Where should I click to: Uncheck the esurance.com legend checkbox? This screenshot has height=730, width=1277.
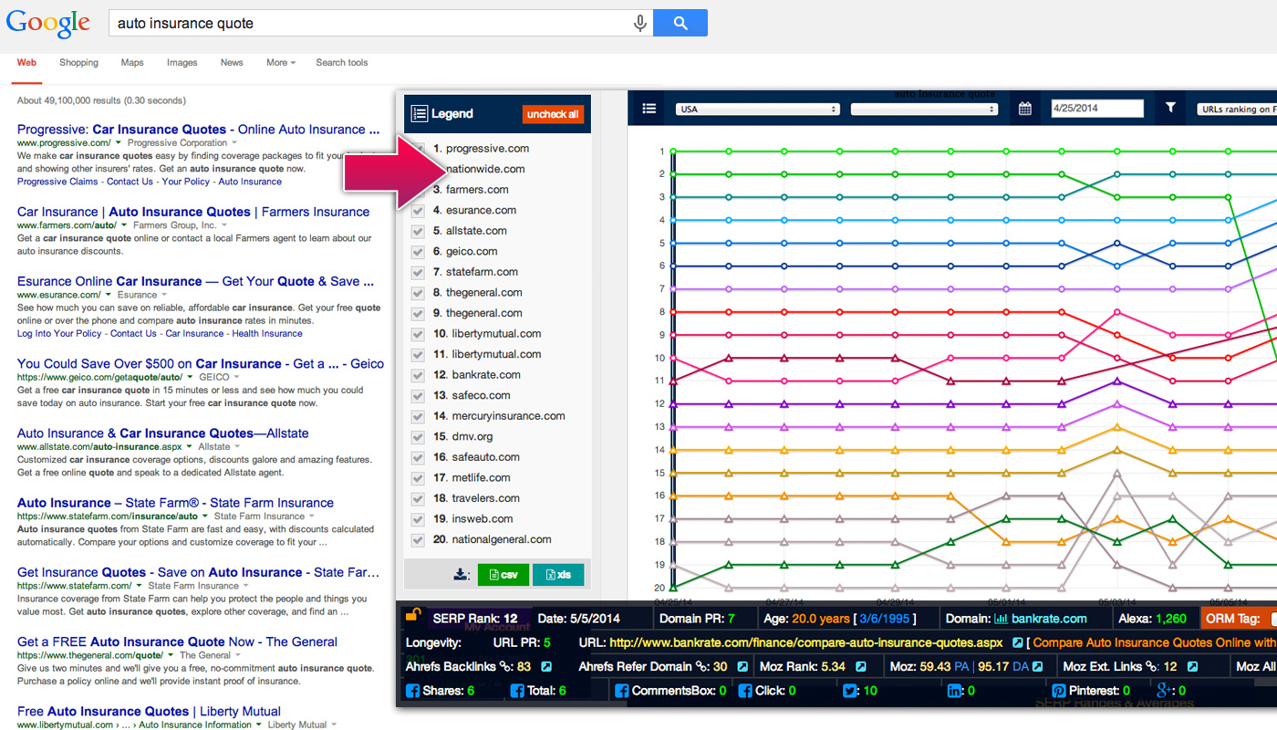point(418,210)
